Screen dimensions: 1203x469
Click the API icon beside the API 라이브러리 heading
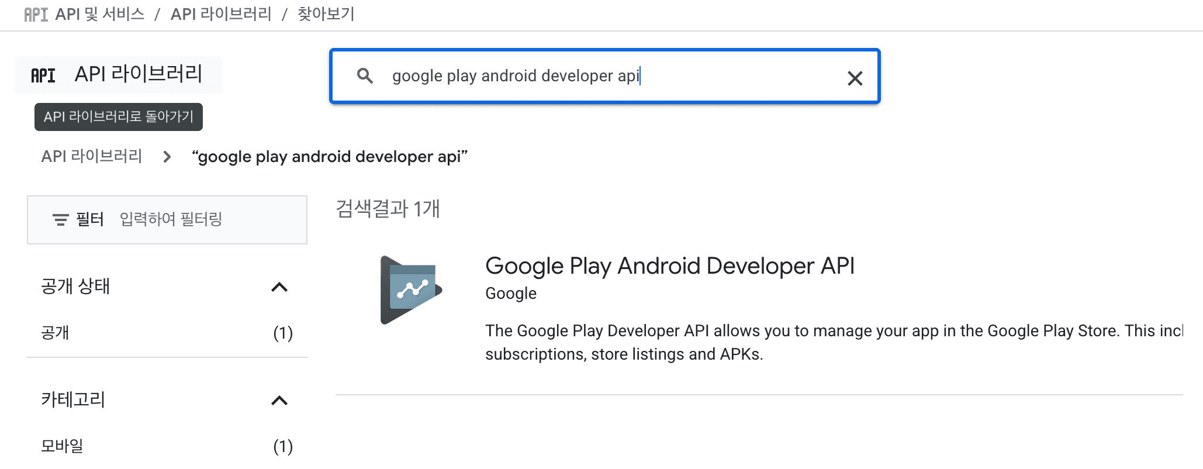pyautogui.click(x=43, y=75)
